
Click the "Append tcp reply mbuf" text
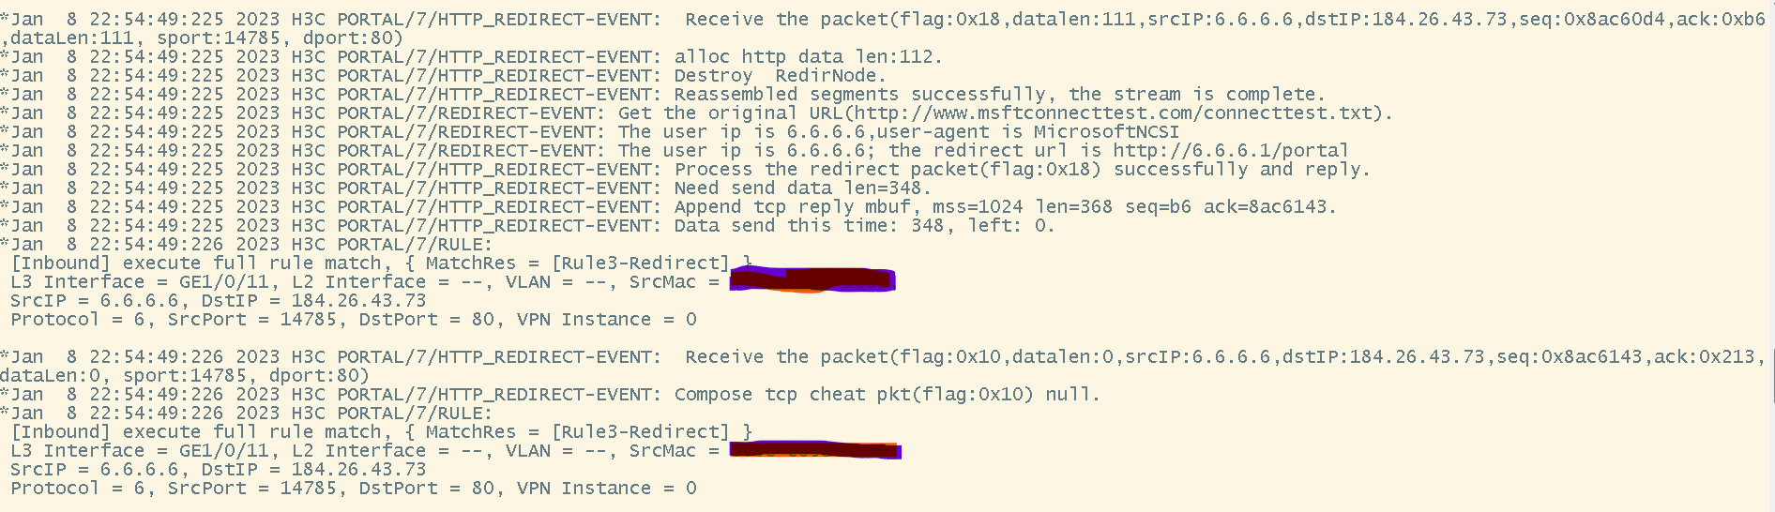click(793, 207)
